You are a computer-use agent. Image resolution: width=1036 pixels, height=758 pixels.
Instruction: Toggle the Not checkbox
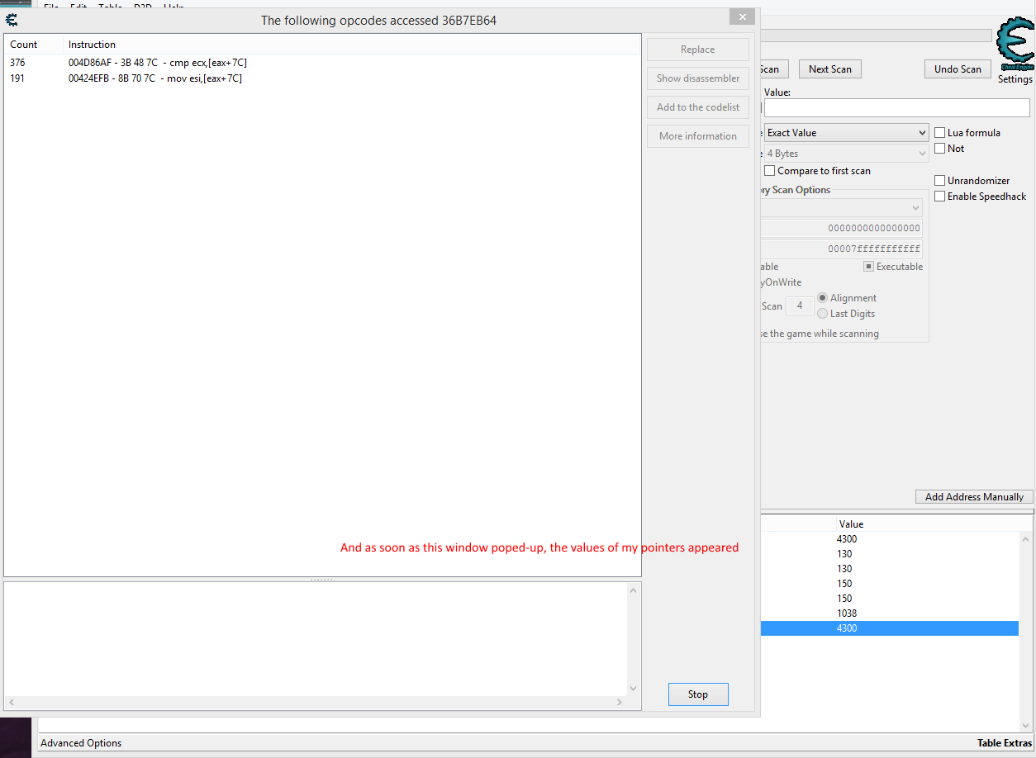940,149
